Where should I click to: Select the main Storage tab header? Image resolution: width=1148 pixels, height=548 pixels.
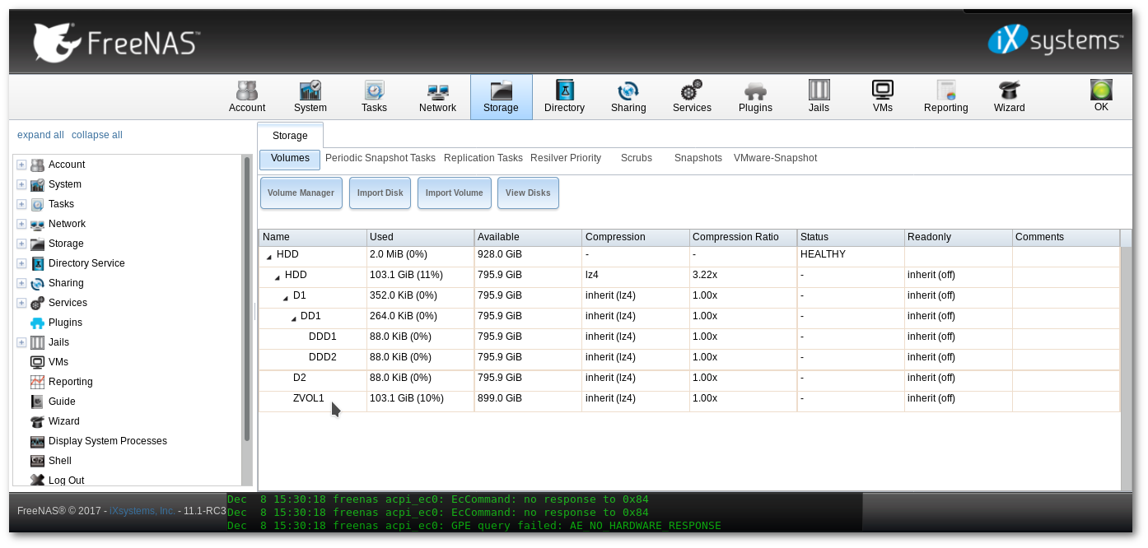290,136
